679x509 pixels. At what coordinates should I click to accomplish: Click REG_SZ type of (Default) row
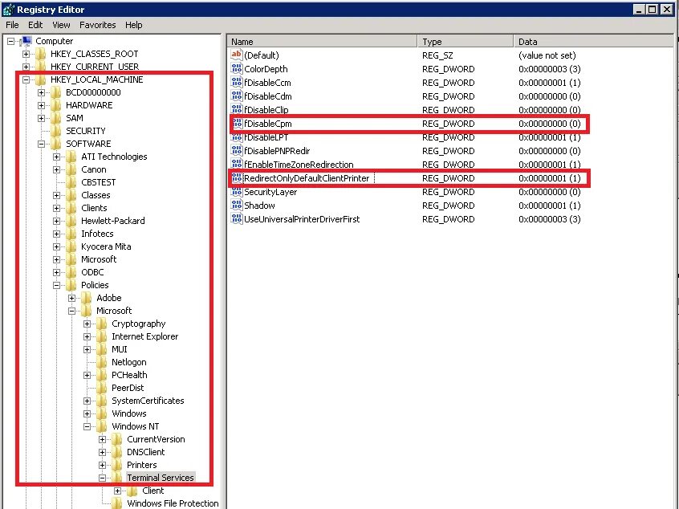[x=437, y=55]
